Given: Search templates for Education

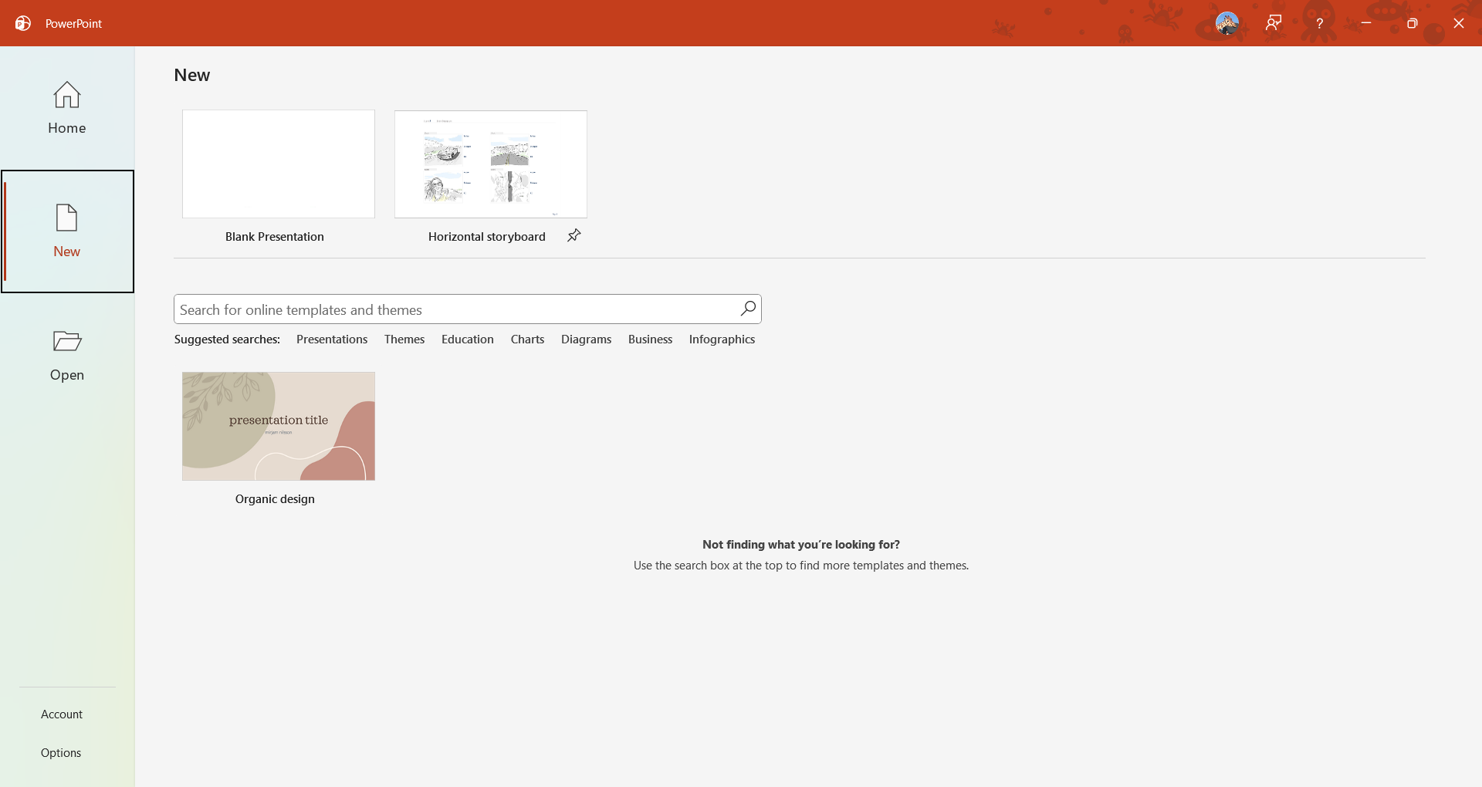Looking at the screenshot, I should [x=467, y=339].
